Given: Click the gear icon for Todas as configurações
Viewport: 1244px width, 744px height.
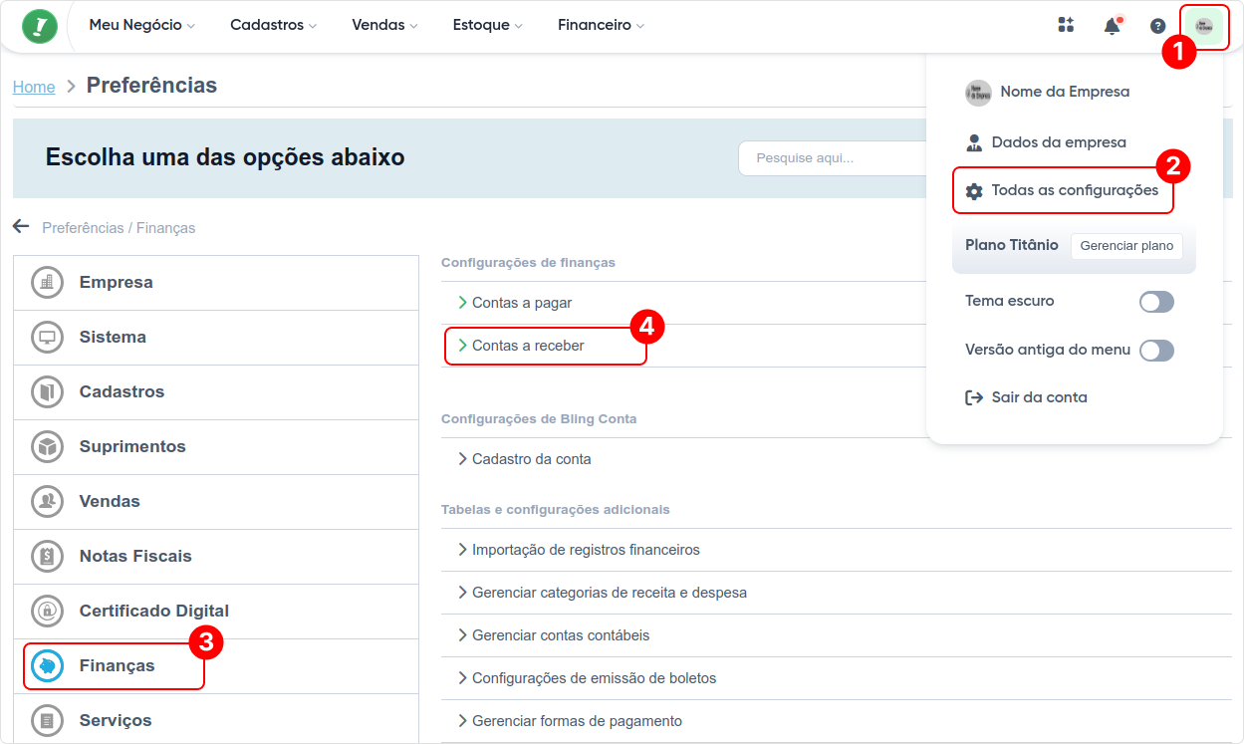Looking at the screenshot, I should tap(974, 191).
